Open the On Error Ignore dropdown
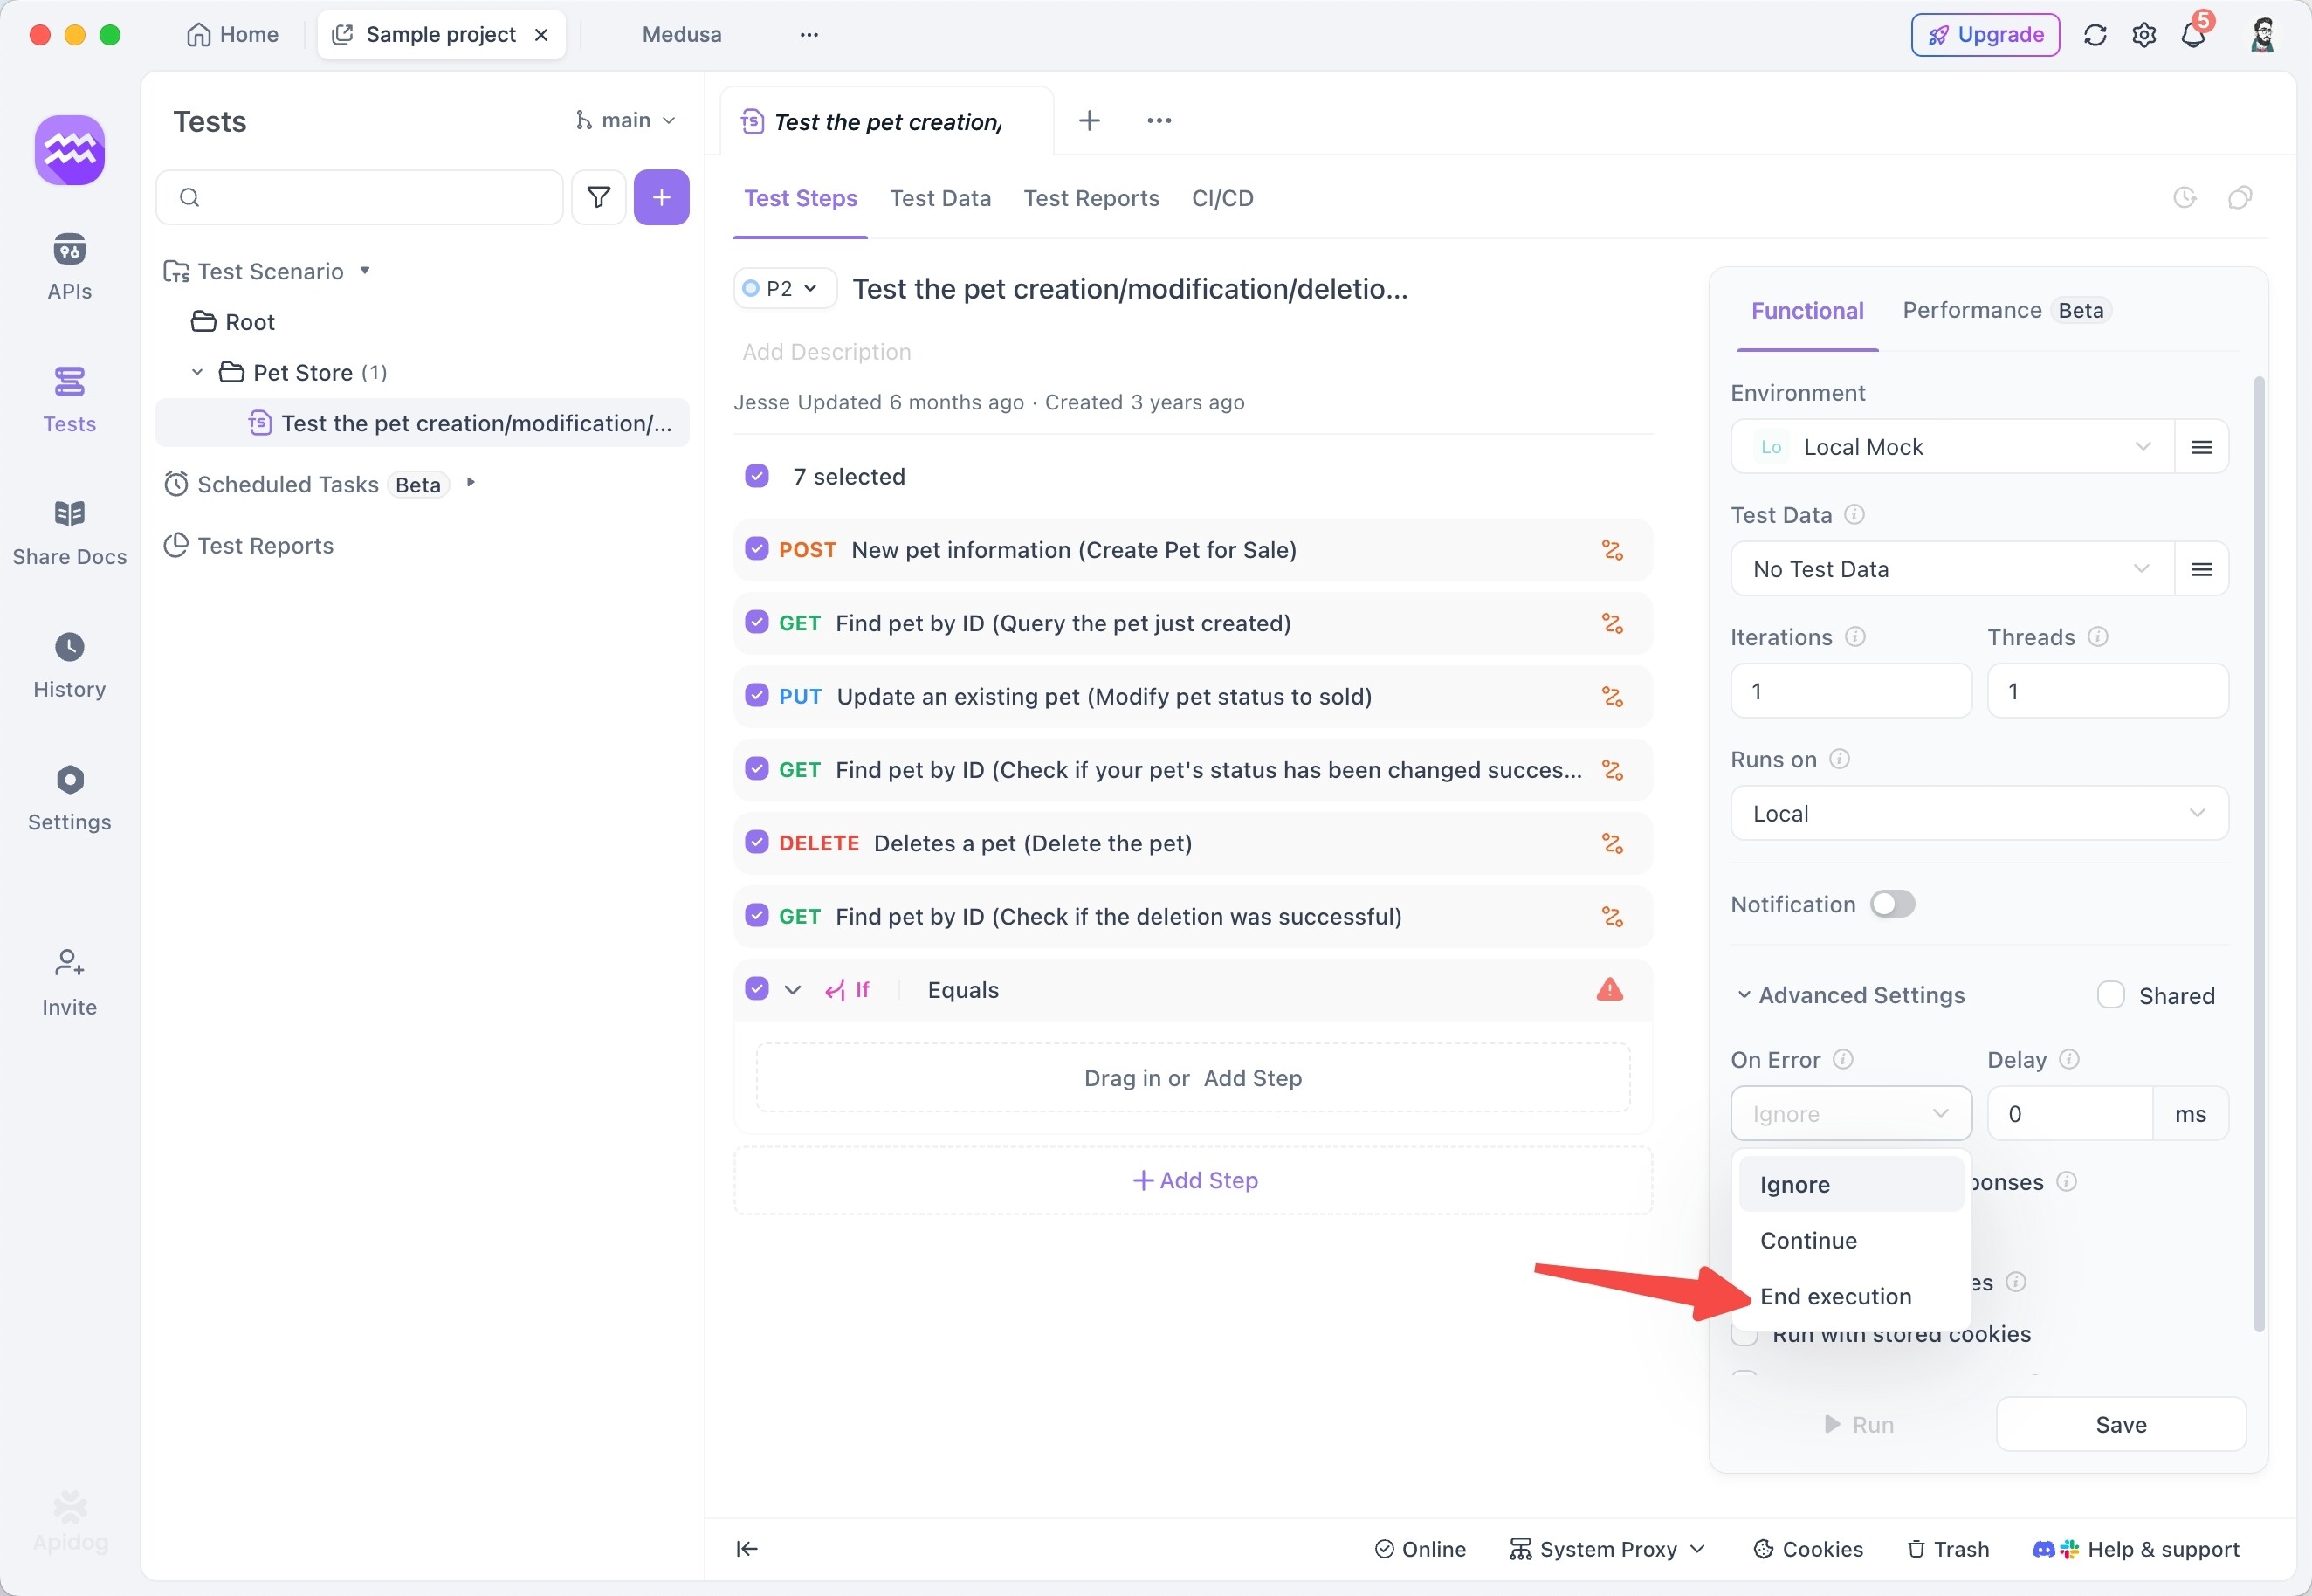 coord(1850,1113)
